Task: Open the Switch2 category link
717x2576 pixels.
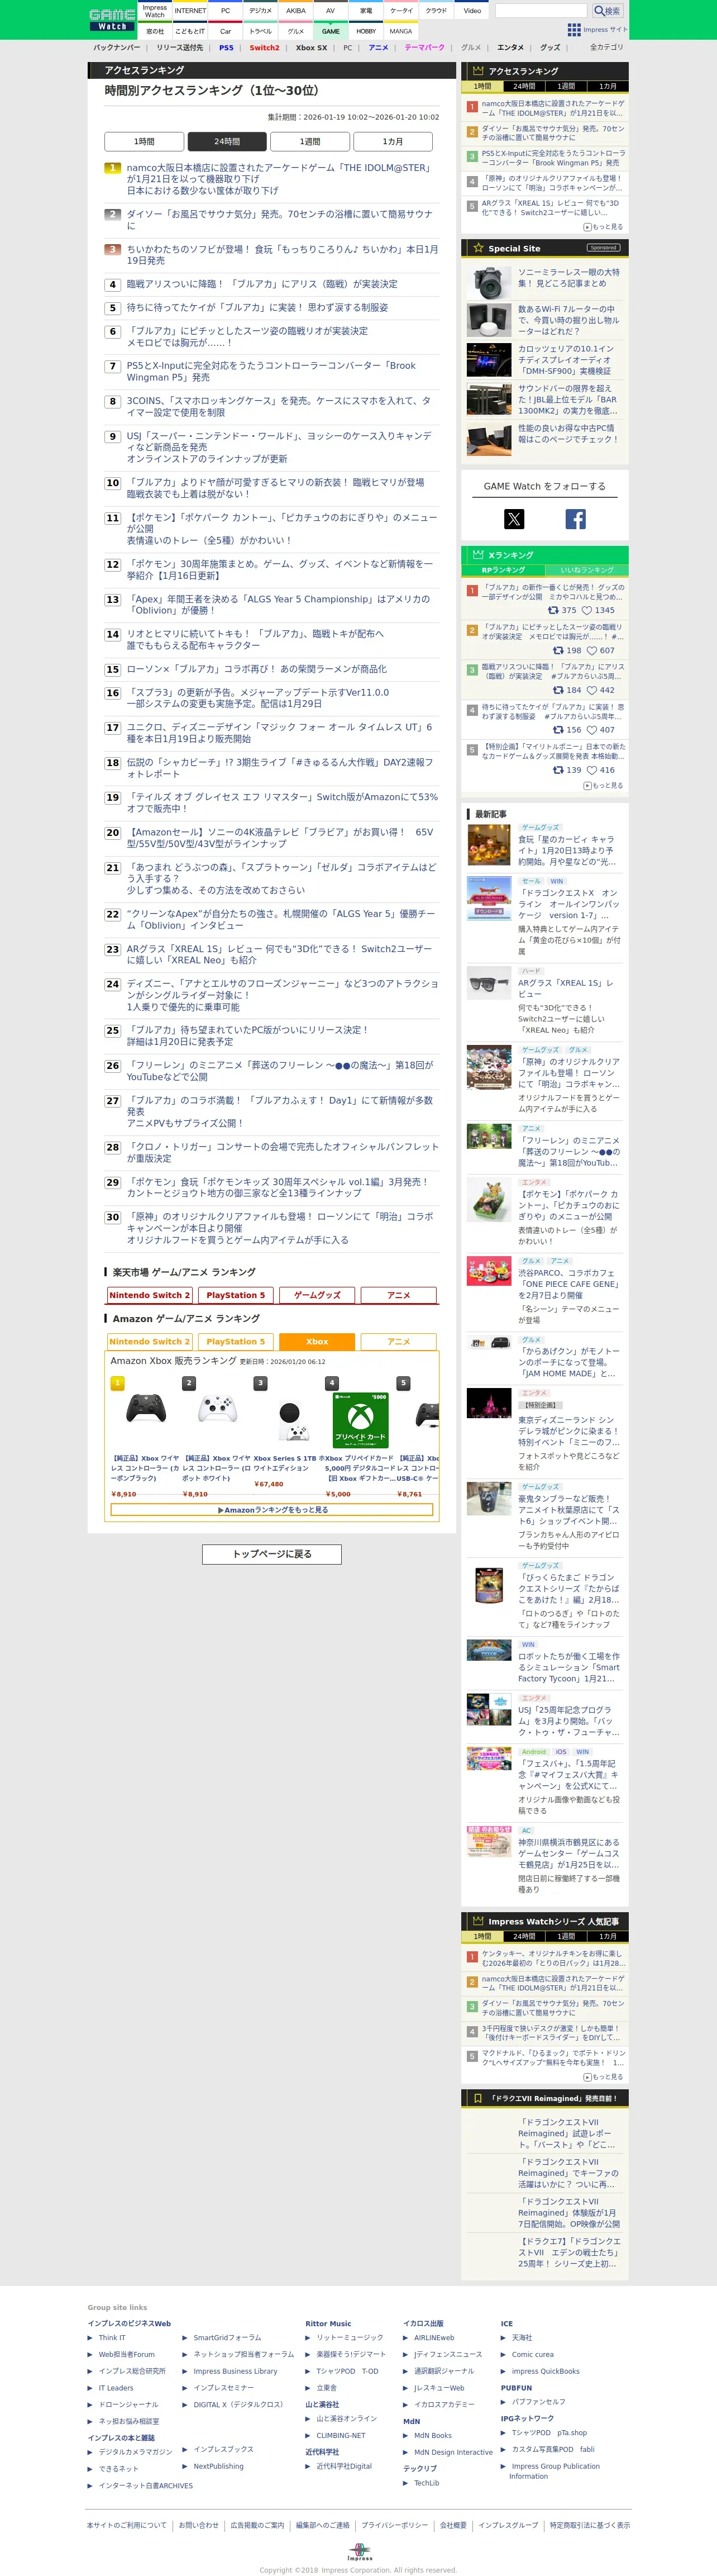Action: point(265,47)
